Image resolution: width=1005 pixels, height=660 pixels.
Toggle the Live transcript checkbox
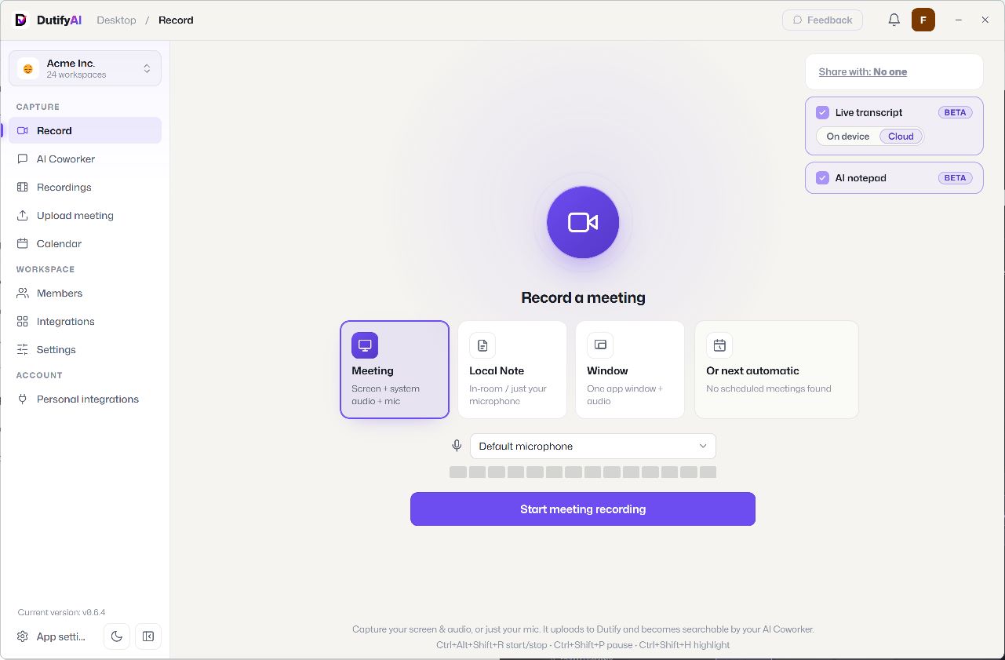(822, 112)
